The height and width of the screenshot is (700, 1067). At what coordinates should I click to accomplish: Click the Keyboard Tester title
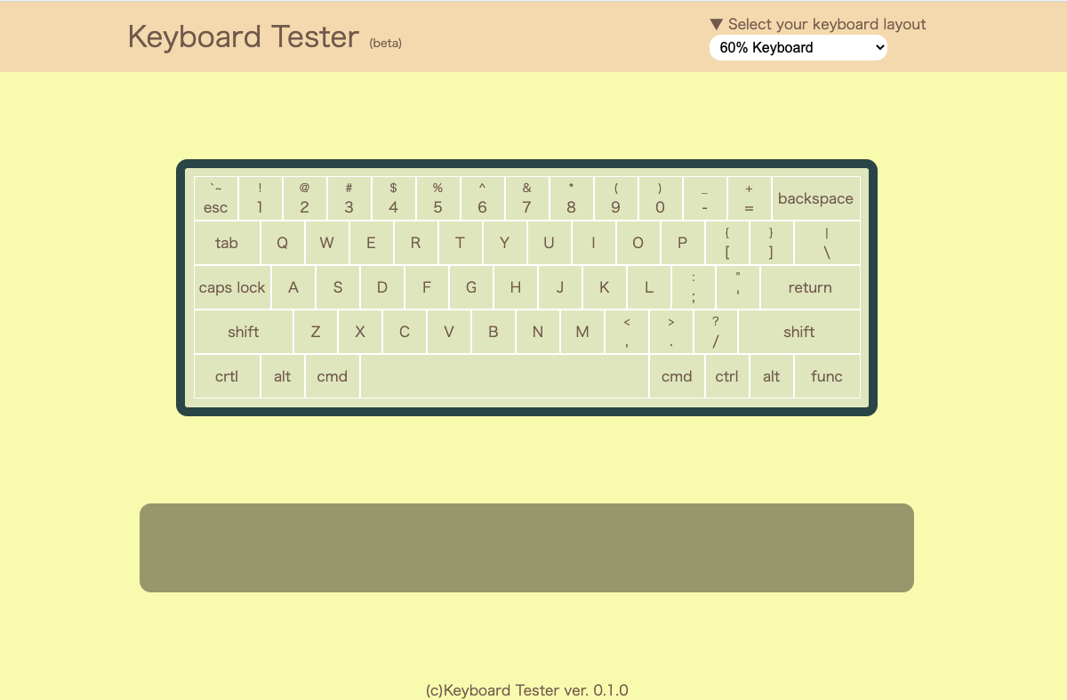coord(244,36)
